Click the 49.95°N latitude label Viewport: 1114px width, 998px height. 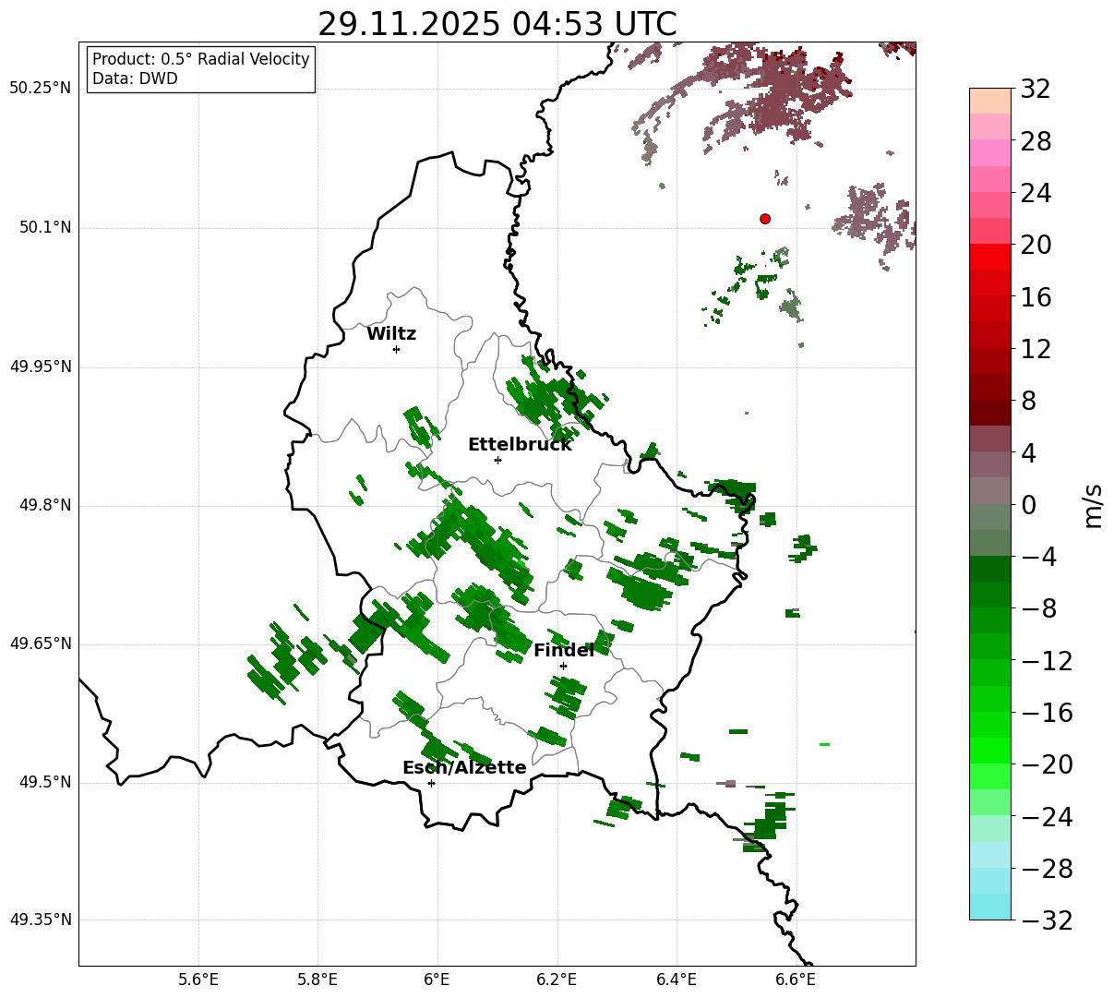point(40,367)
